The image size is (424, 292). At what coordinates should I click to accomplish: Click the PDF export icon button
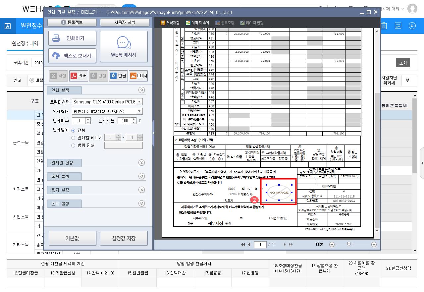78,76
